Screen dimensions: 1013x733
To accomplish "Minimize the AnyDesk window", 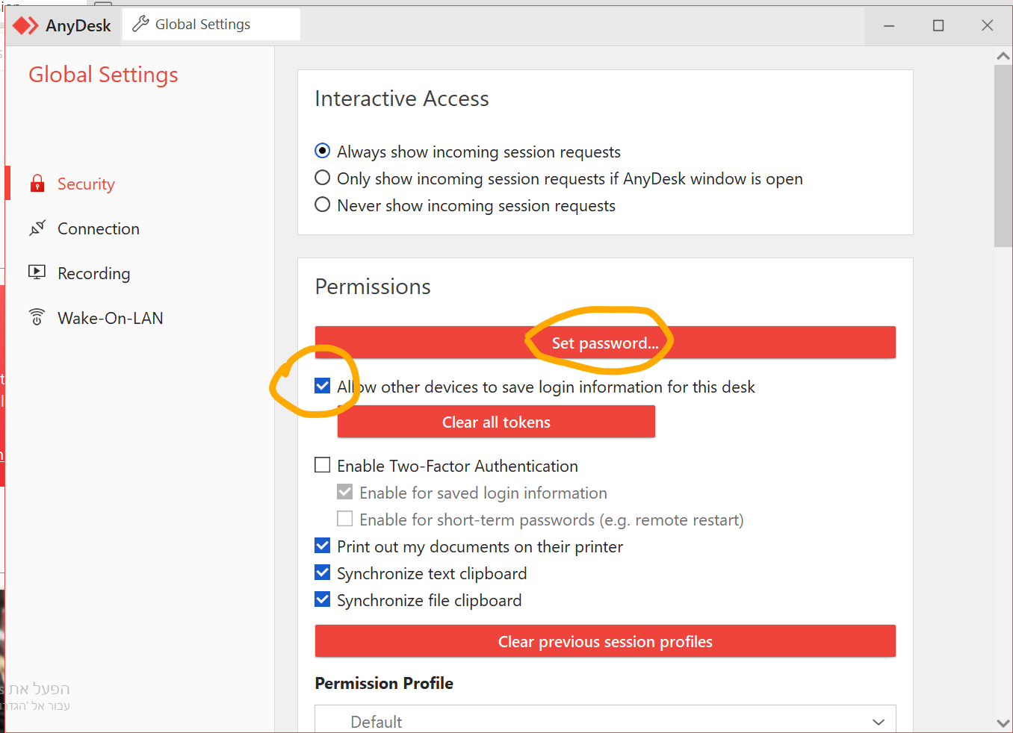I will pyautogui.click(x=889, y=26).
